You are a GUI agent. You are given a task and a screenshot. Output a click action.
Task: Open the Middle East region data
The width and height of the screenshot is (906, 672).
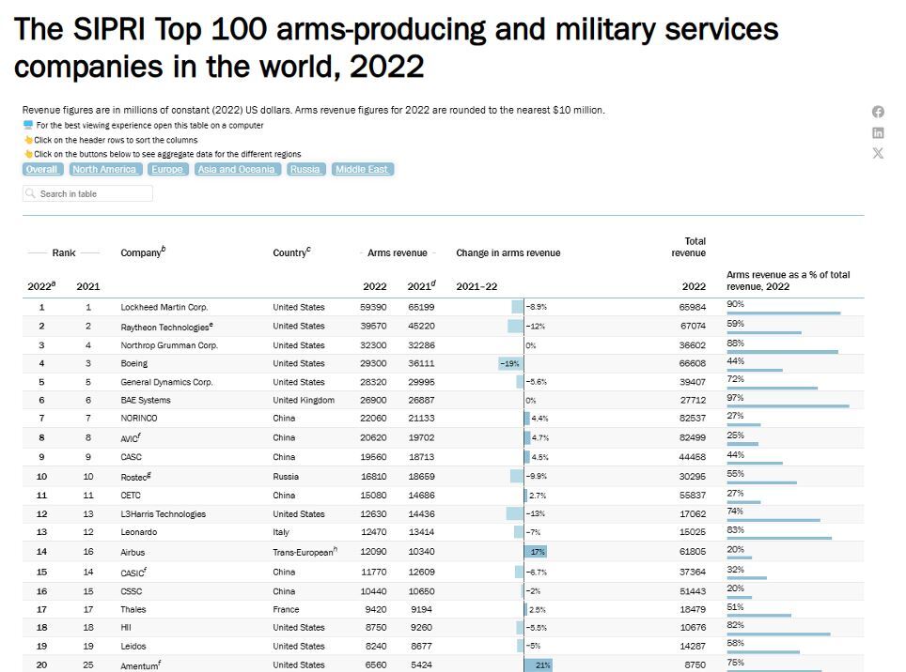[362, 170]
